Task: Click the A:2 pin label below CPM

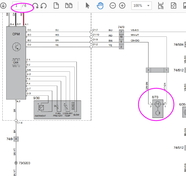Action: tap(19, 101)
